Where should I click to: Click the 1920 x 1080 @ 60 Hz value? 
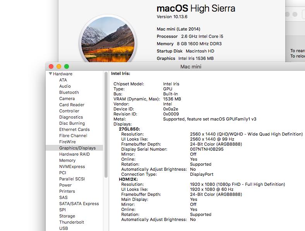coord(212,189)
